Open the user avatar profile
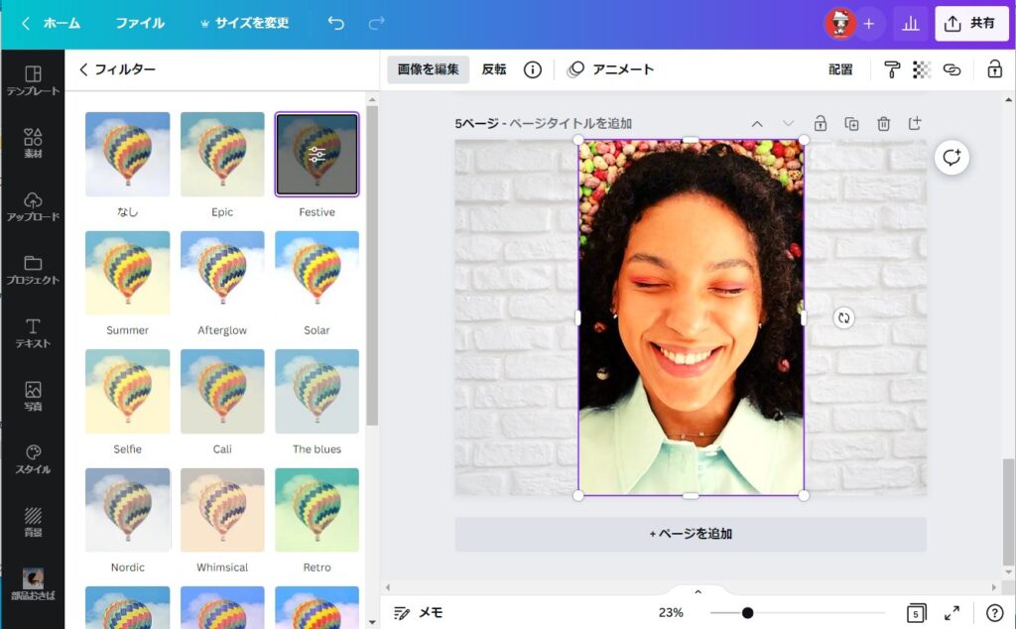The height and width of the screenshot is (629, 1016). coord(839,24)
